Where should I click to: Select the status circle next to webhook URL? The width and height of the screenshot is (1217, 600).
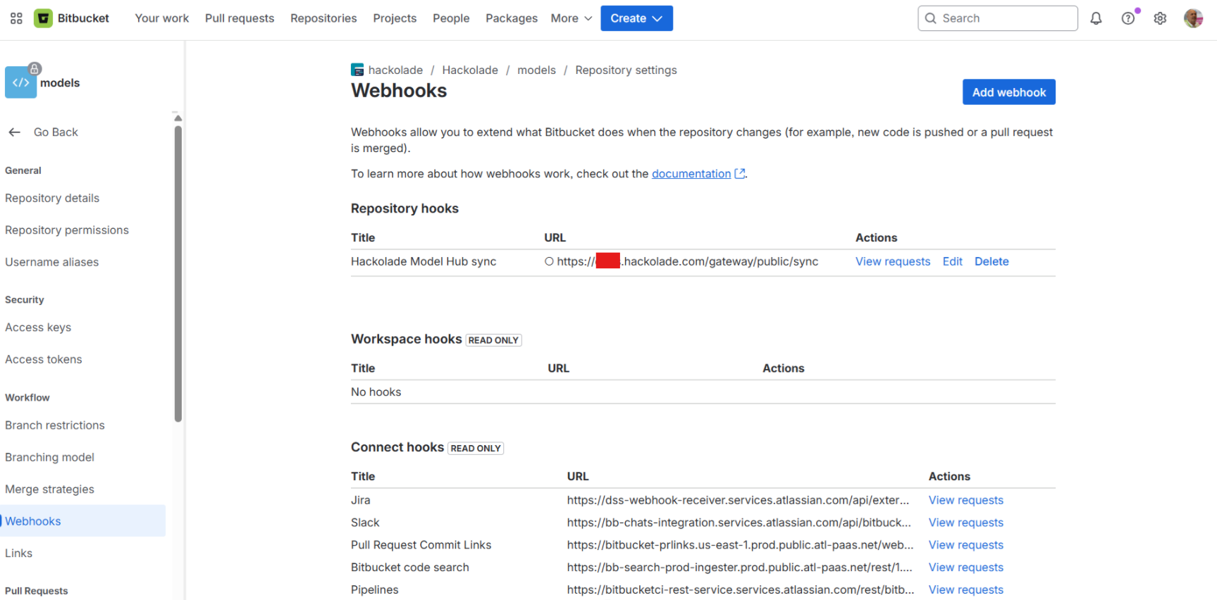click(x=549, y=261)
